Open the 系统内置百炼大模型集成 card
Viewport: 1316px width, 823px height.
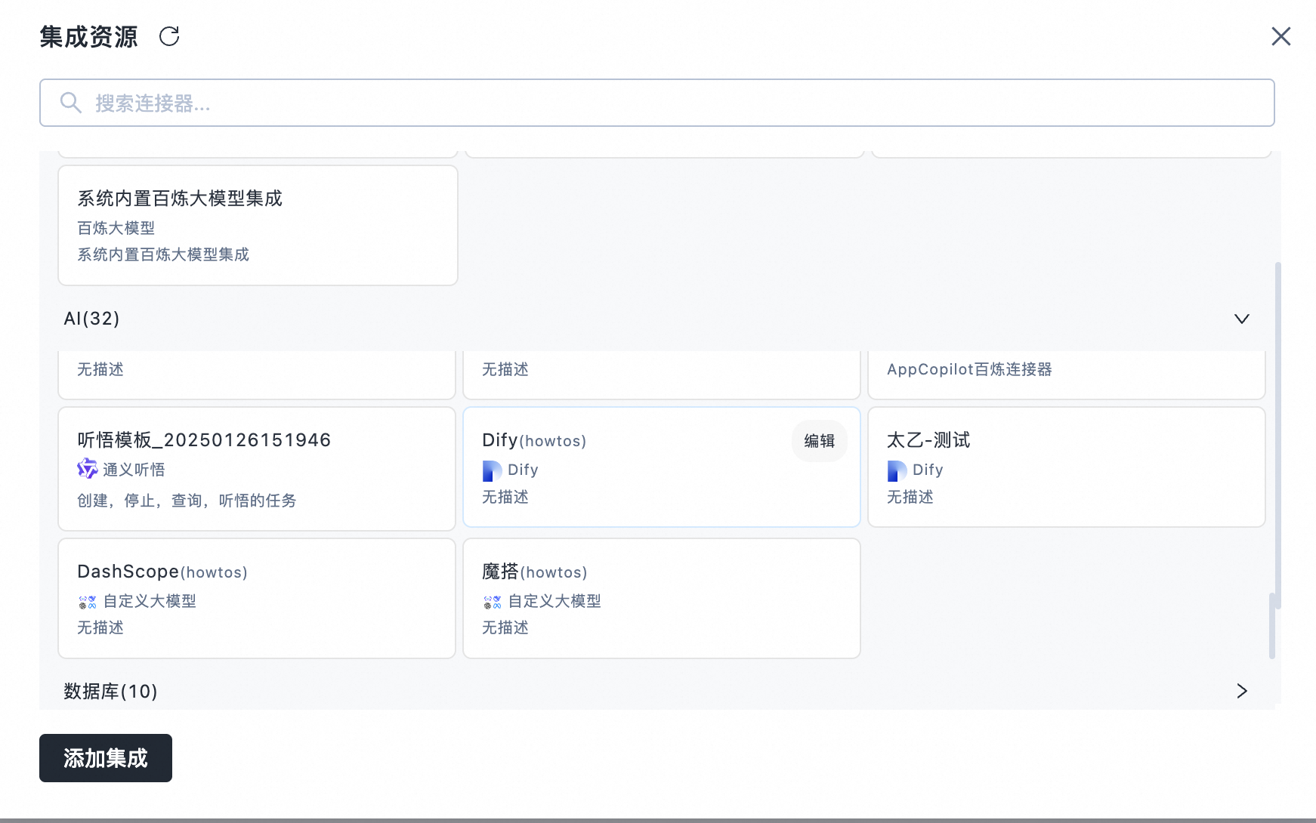pyautogui.click(x=258, y=226)
